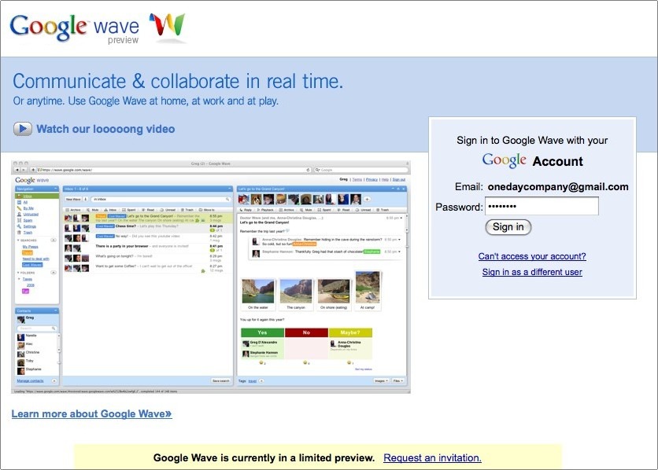Select the email onedaycompany@gmail.com text
Image resolution: width=658 pixels, height=470 pixels.
pyautogui.click(x=558, y=187)
